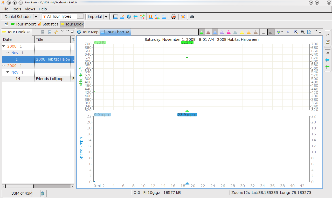This screenshot has width=332, height=198.
Task: Click the globe icon in the main toolbar
Action: click(129, 17)
